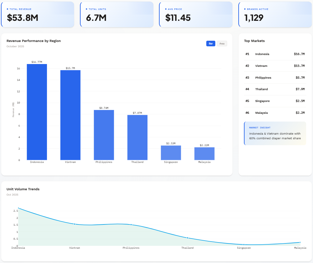Click the $2.2M value in Top Markets
The width and height of the screenshot is (313, 263).
click(x=300, y=113)
